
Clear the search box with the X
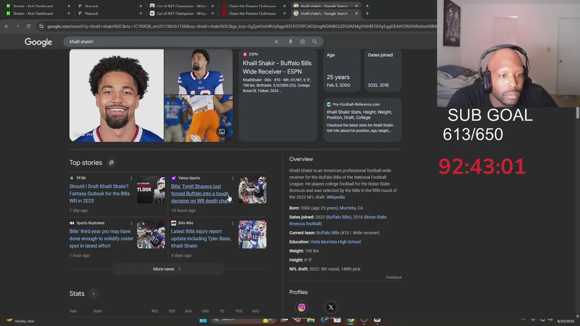276,42
